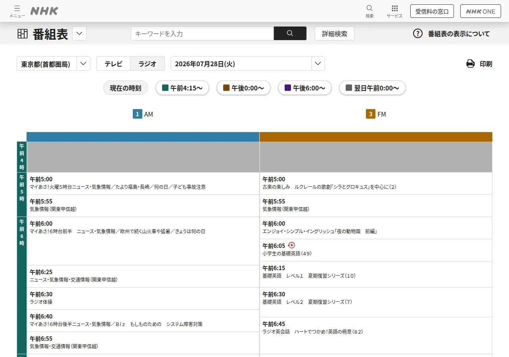Open the date dropdown 2026年07月28日(火)
This screenshot has height=357, width=509.
tap(248, 63)
